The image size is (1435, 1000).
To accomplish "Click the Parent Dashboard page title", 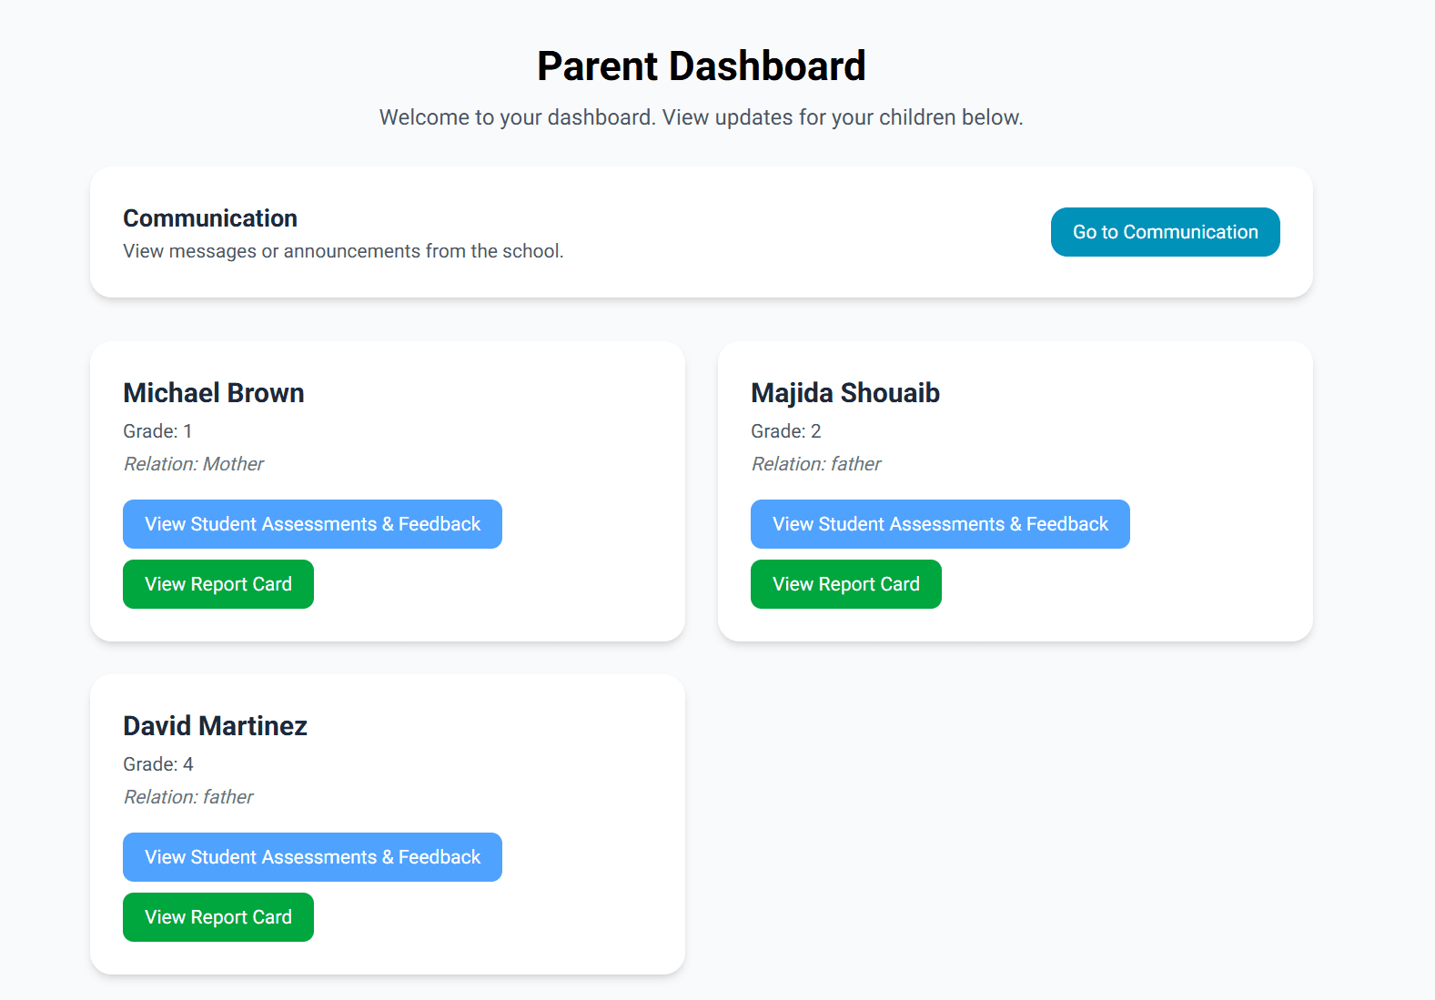I will 701,66.
